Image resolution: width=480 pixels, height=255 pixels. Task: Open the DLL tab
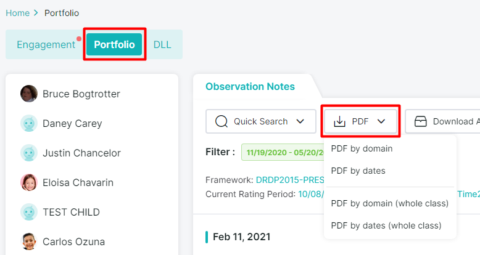[x=162, y=44]
